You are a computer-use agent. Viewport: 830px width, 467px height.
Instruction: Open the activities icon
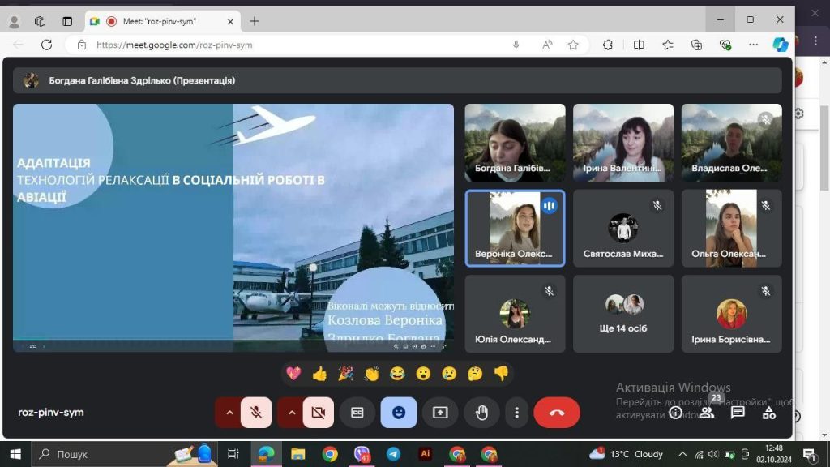point(768,413)
